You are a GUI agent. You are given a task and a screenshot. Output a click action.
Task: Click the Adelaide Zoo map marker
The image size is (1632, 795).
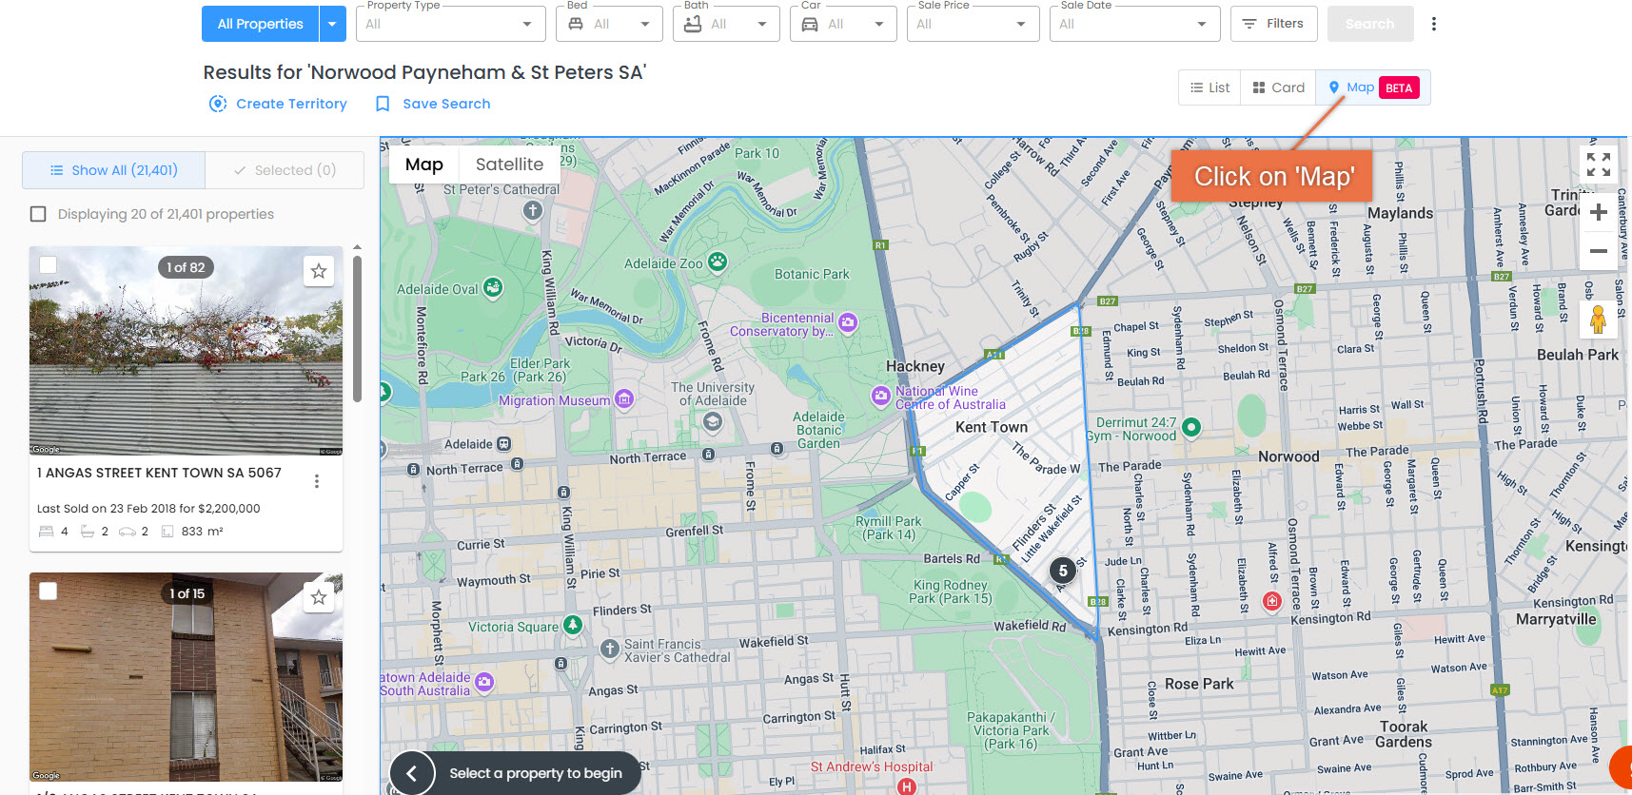coord(718,262)
